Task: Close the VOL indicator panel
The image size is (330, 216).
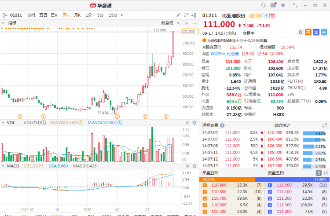Action: coord(187,123)
